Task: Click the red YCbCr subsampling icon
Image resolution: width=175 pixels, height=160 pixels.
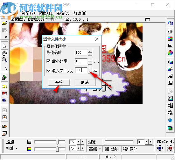Action: click(x=171, y=148)
